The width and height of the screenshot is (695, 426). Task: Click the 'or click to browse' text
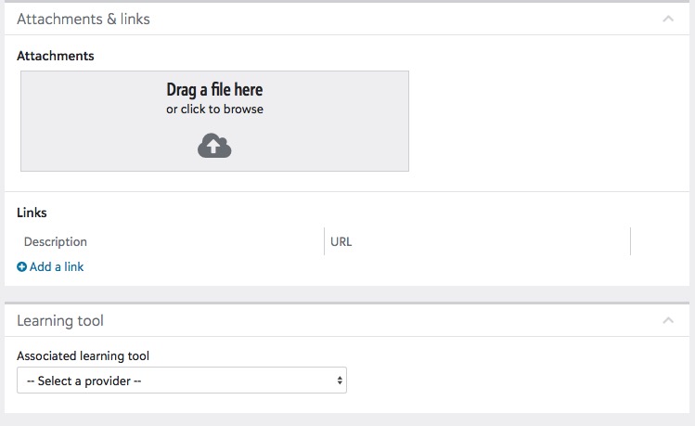point(214,109)
